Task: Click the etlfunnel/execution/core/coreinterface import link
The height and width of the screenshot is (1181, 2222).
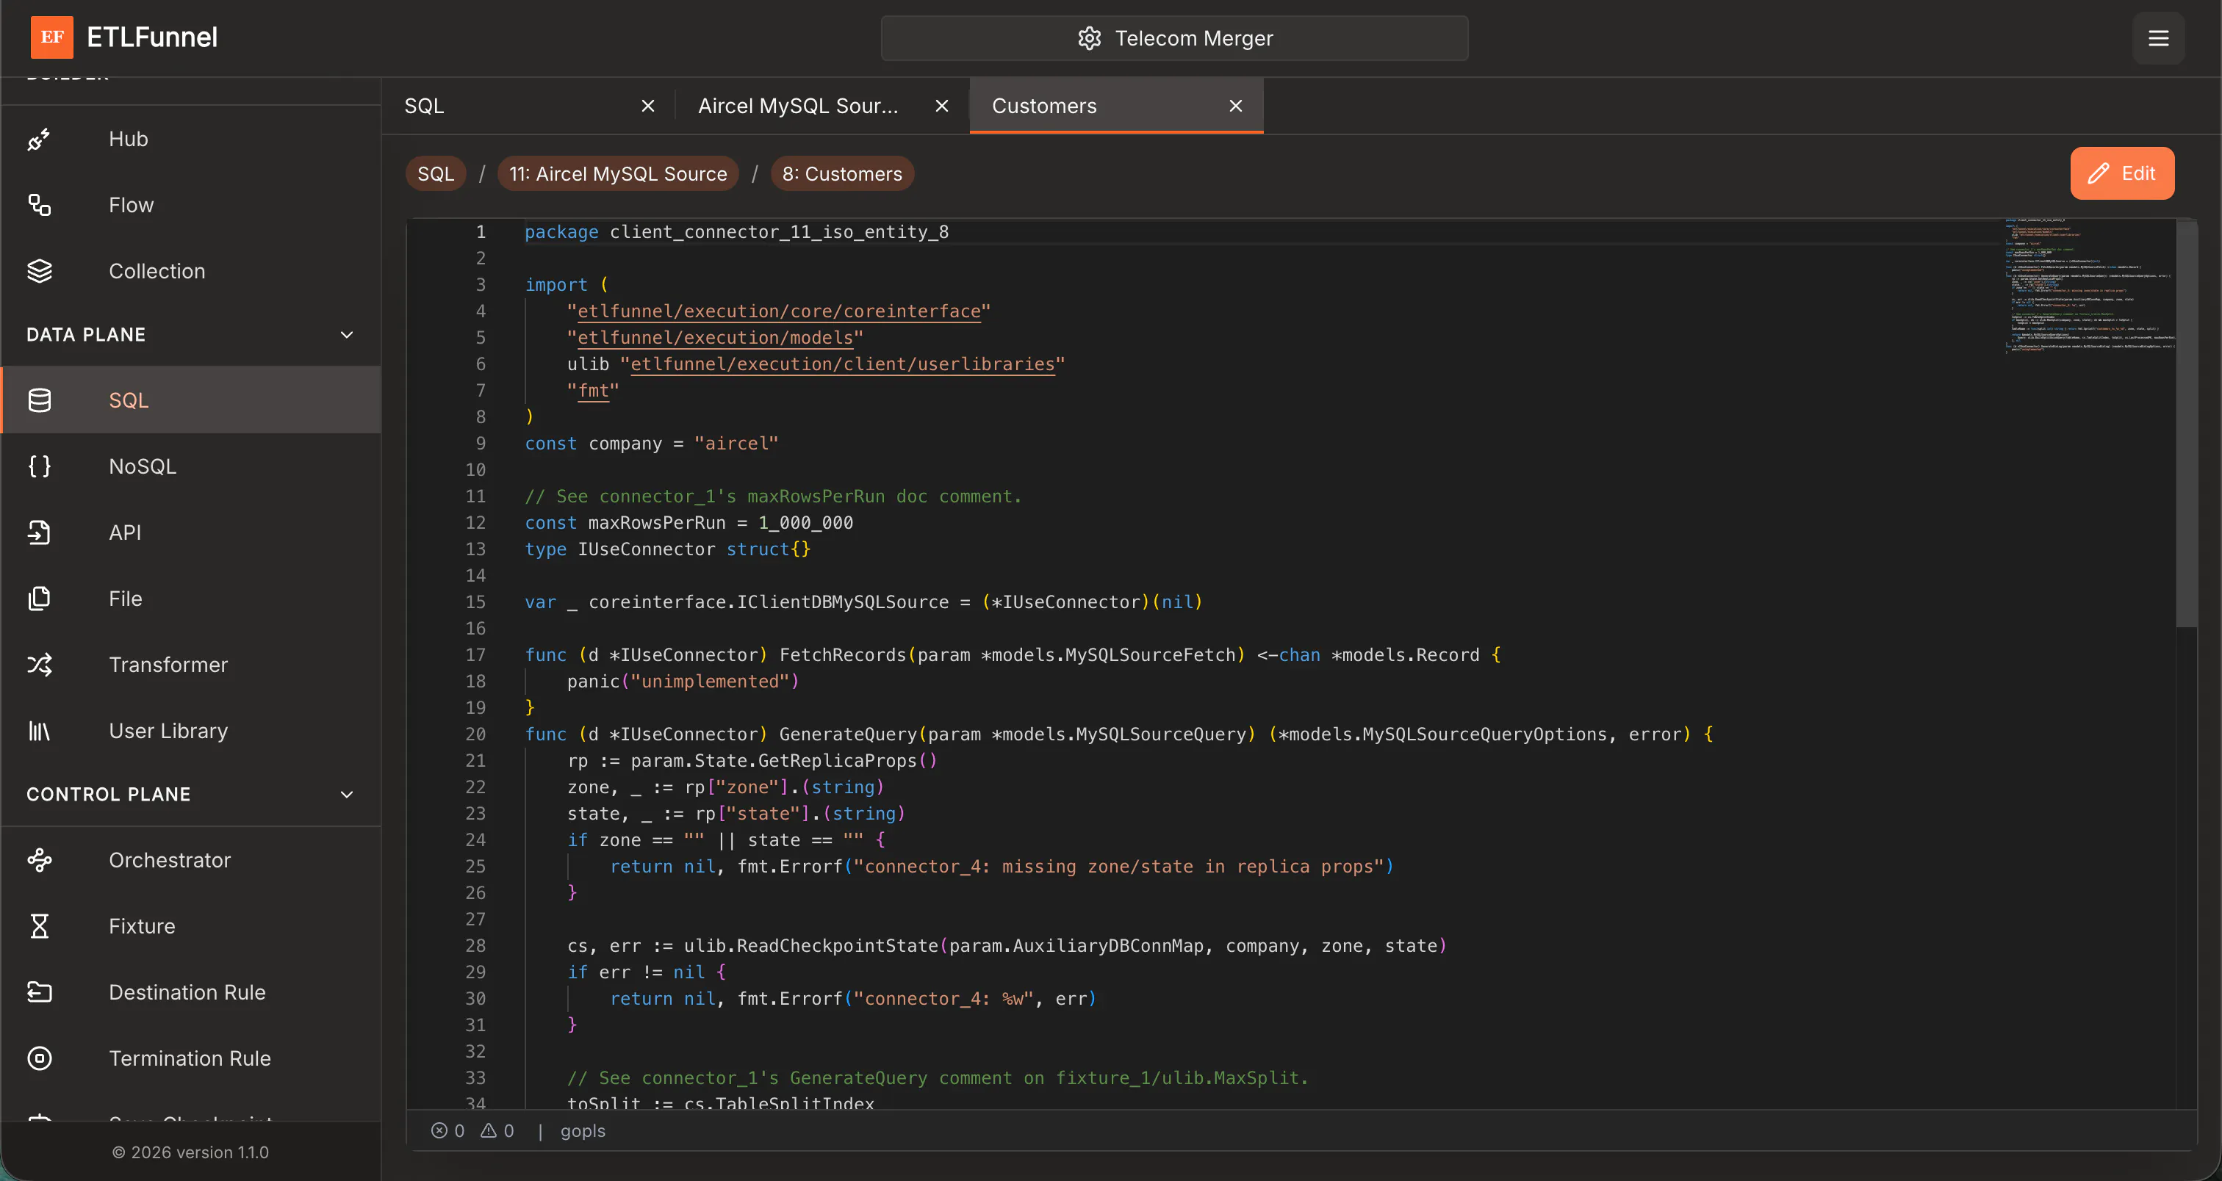Action: [779, 311]
